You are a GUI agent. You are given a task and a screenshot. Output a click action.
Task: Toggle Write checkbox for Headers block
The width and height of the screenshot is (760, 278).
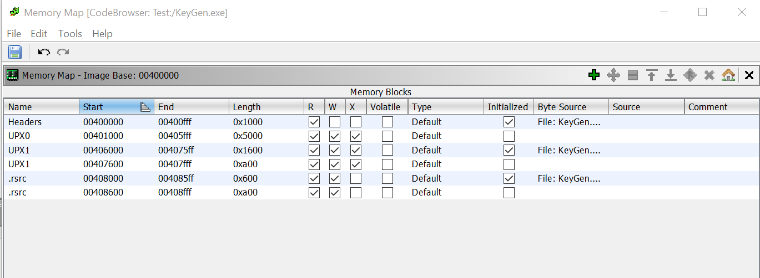[335, 122]
